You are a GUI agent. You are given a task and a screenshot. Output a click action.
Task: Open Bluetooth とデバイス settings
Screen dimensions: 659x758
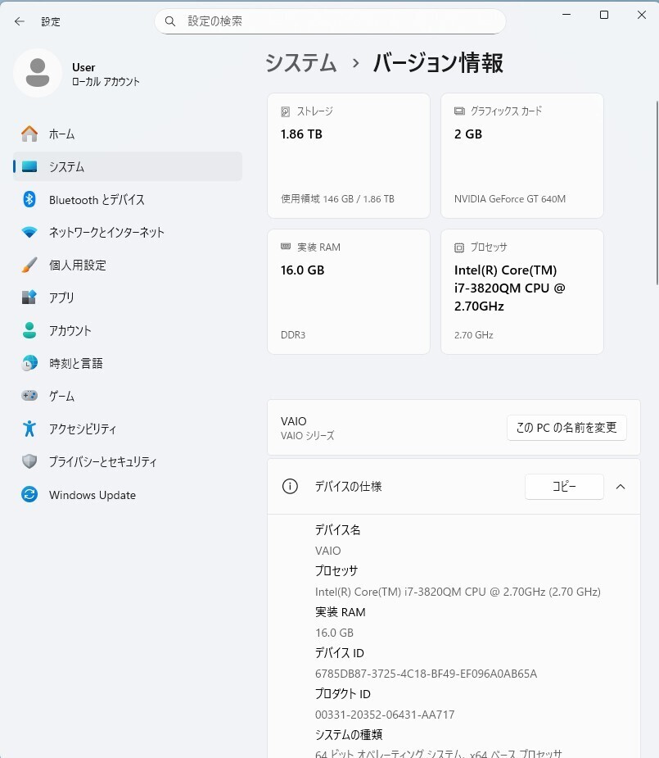click(128, 199)
